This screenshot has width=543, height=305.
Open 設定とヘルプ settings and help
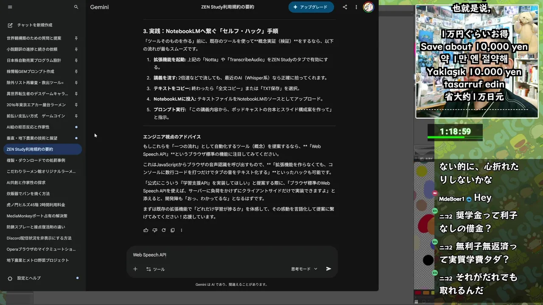click(29, 278)
